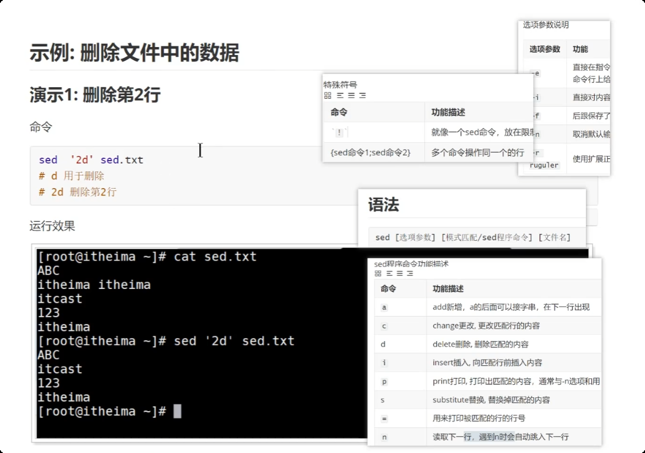Select the right-align icon in sed程序命令 panel
The width and height of the screenshot is (645, 453).
tap(410, 274)
